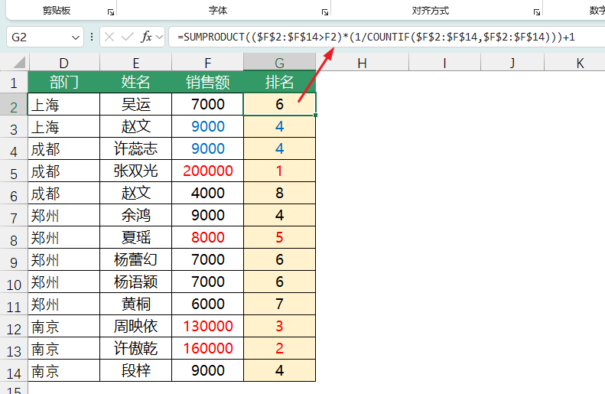This screenshot has width=605, height=394.
Task: Expand the function list dropdown beside fx
Action: tap(160, 37)
